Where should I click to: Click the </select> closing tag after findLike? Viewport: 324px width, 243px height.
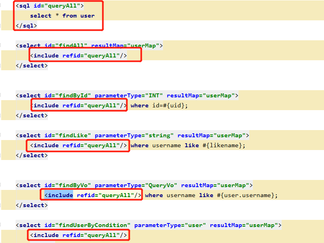32,155
